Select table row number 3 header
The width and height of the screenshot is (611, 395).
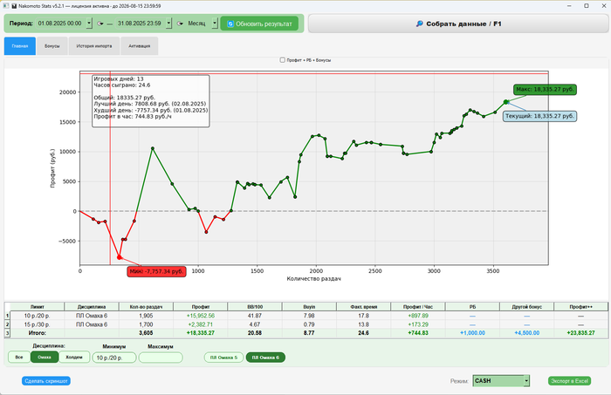pos(7,333)
